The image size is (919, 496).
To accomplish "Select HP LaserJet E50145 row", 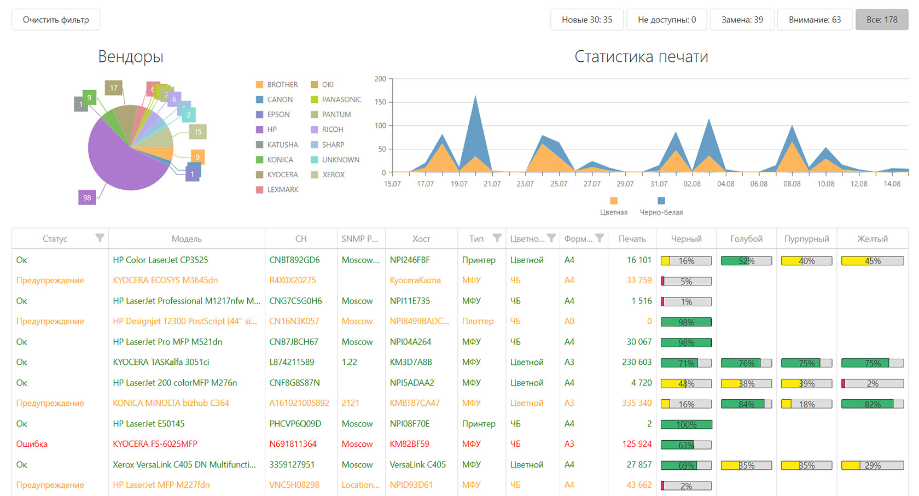I will [x=460, y=424].
